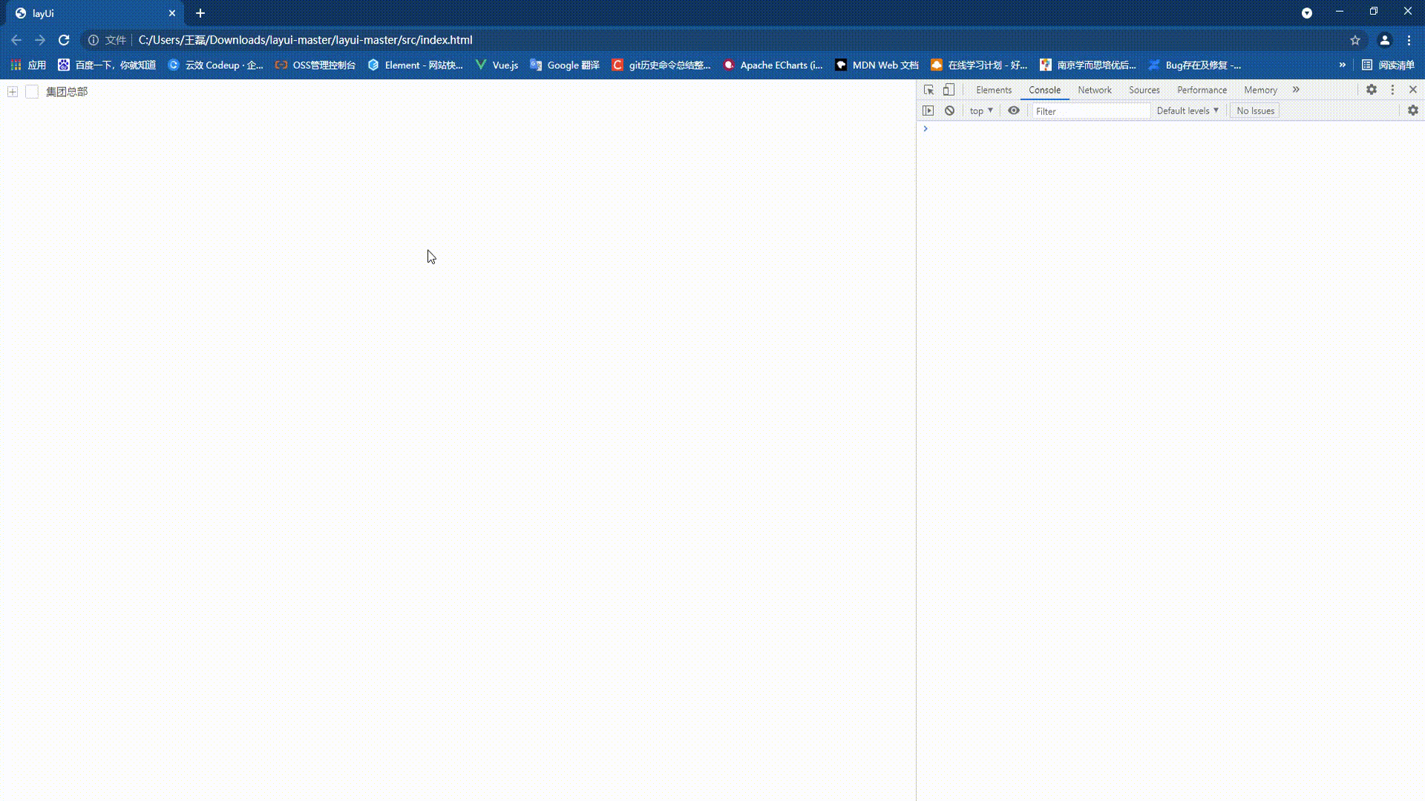The height and width of the screenshot is (801, 1425).
Task: Clear the console with the ban icon
Action: [949, 111]
